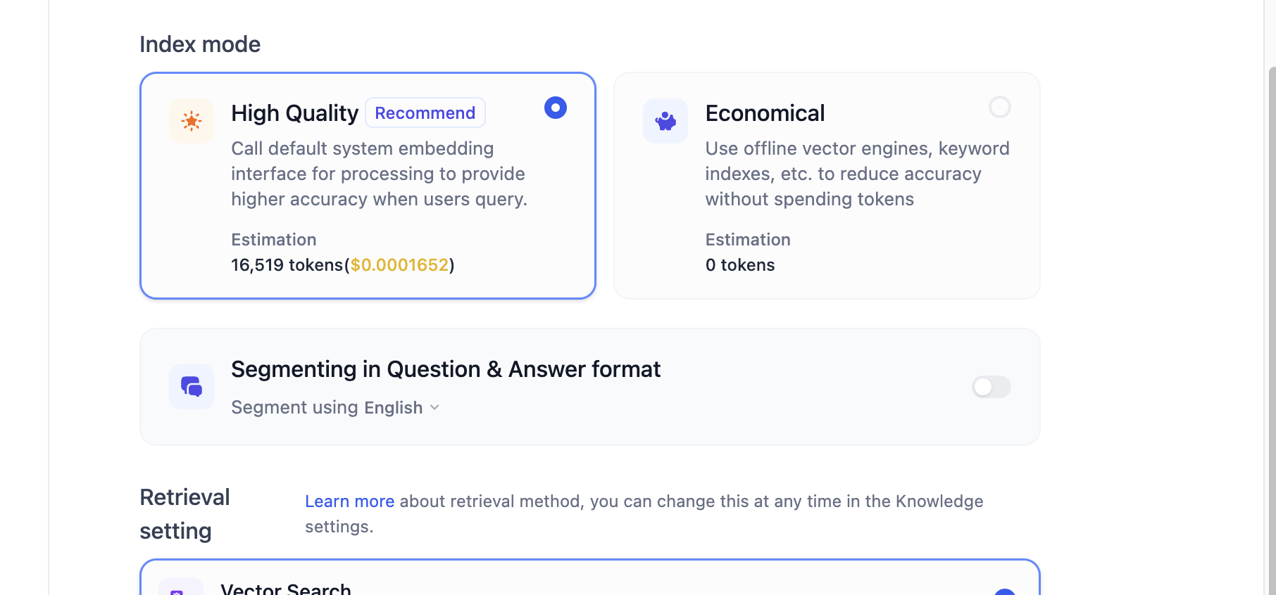The width and height of the screenshot is (1276, 595).
Task: Choose the Economical index mode card
Action: (x=827, y=186)
